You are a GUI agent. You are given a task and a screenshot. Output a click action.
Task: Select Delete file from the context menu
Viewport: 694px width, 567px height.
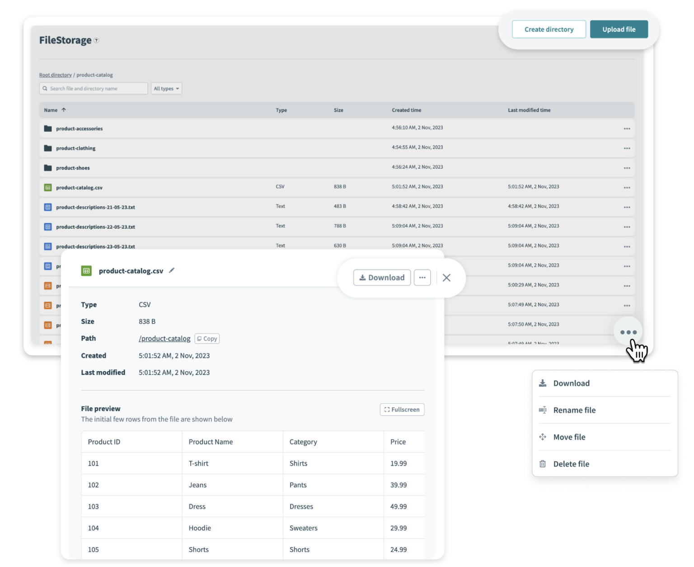pyautogui.click(x=571, y=463)
